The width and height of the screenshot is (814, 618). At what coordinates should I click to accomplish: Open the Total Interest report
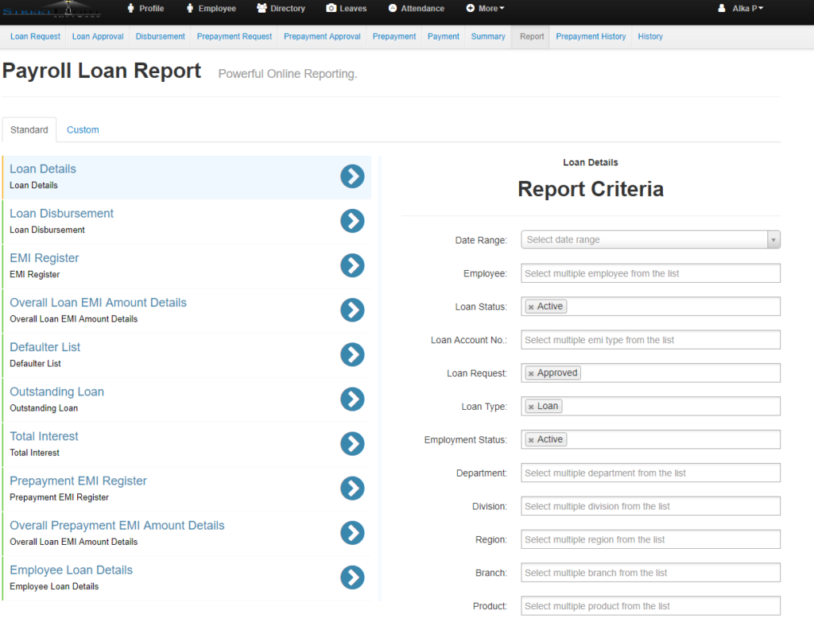(352, 444)
